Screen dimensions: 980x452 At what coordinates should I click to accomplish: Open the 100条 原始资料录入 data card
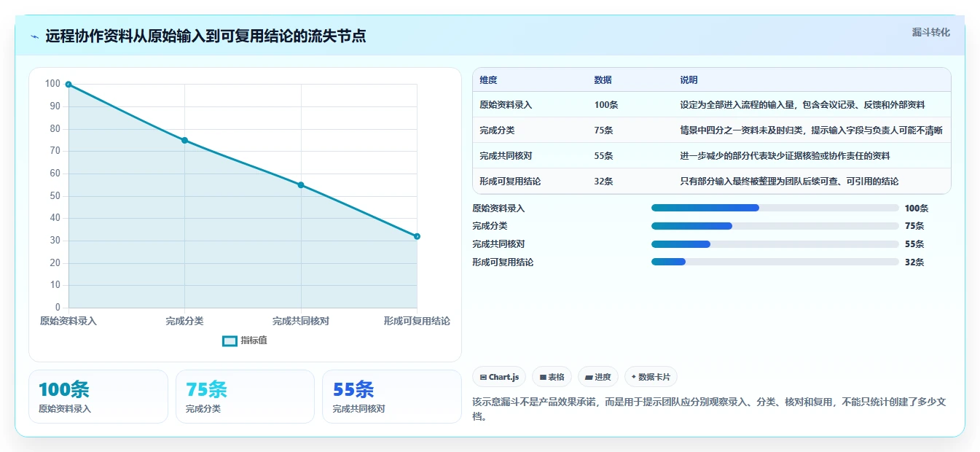98,397
